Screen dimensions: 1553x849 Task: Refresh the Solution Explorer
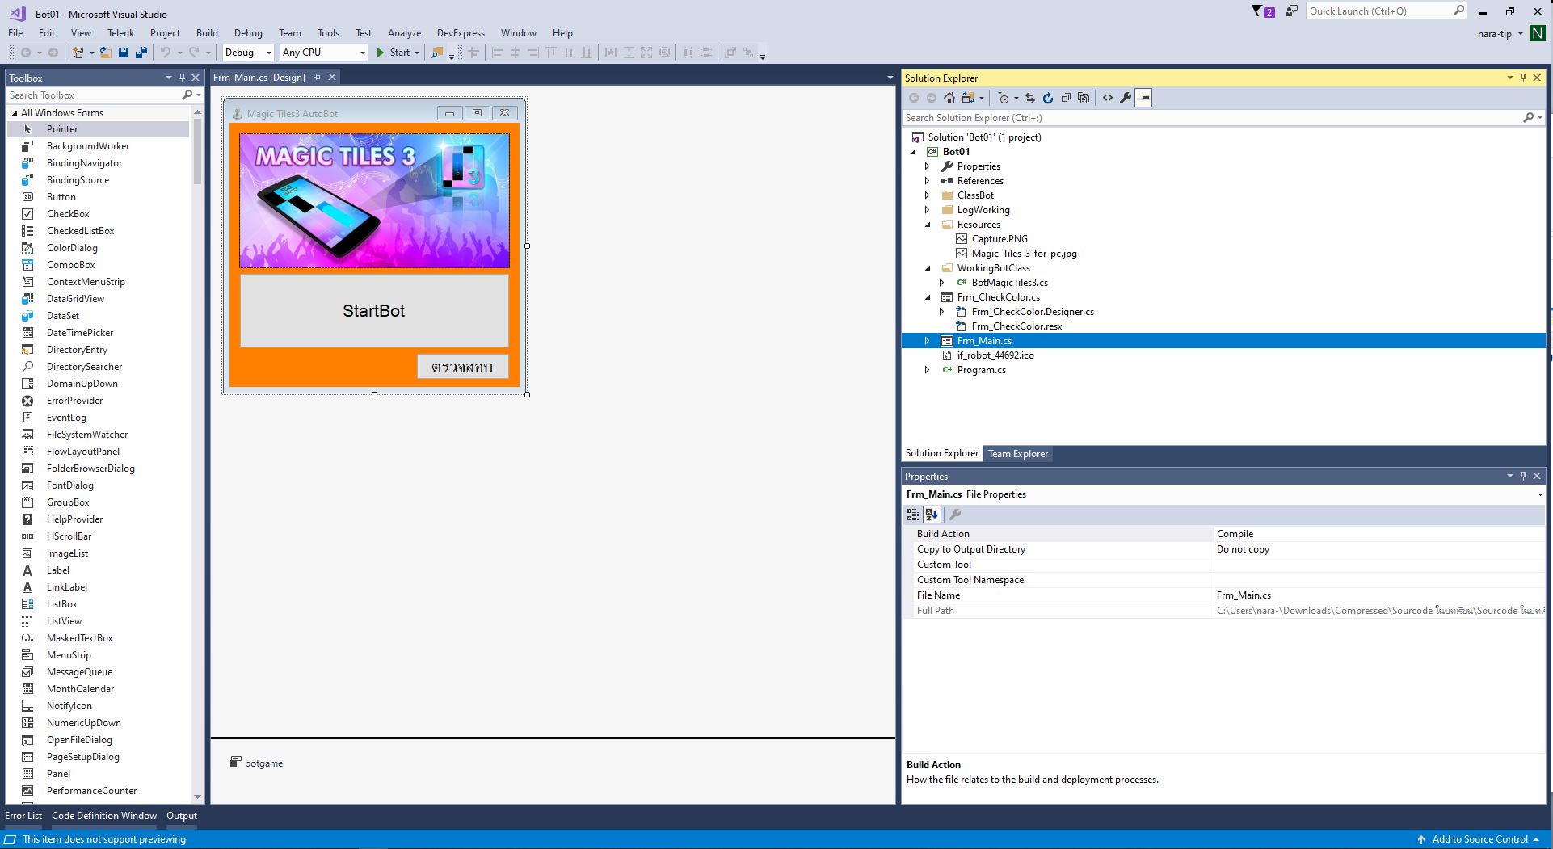(1048, 98)
